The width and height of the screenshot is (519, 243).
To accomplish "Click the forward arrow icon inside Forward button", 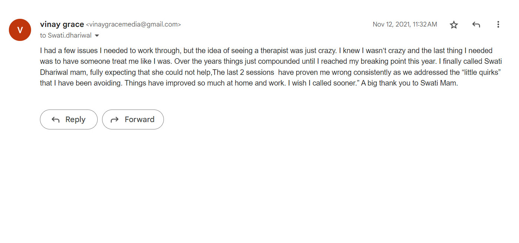I will pyautogui.click(x=115, y=119).
